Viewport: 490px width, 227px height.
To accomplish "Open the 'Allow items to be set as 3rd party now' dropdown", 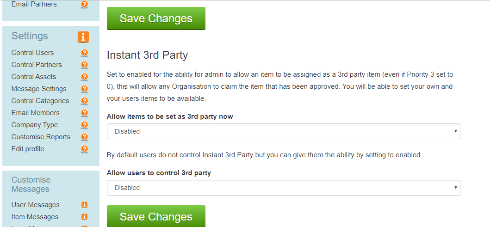I will click(x=283, y=131).
